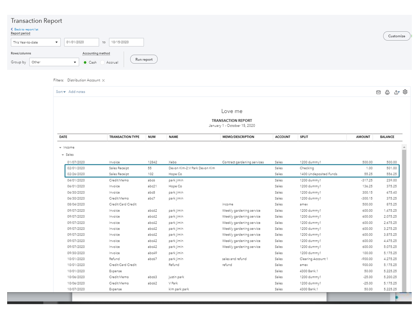419x314 pixels.
Task: Open the Report period dropdown
Action: pos(36,42)
